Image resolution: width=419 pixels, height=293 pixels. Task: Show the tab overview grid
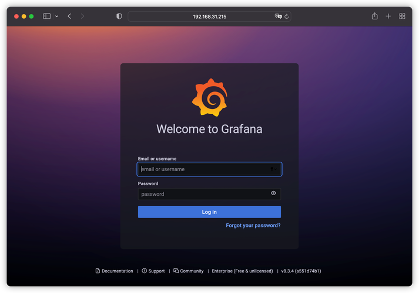click(x=402, y=16)
